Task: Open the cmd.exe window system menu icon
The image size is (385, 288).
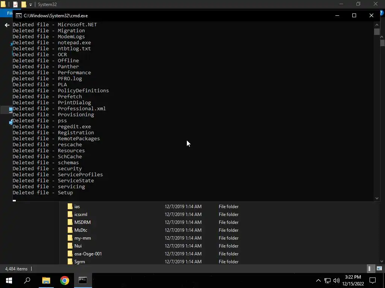Action: point(19,16)
